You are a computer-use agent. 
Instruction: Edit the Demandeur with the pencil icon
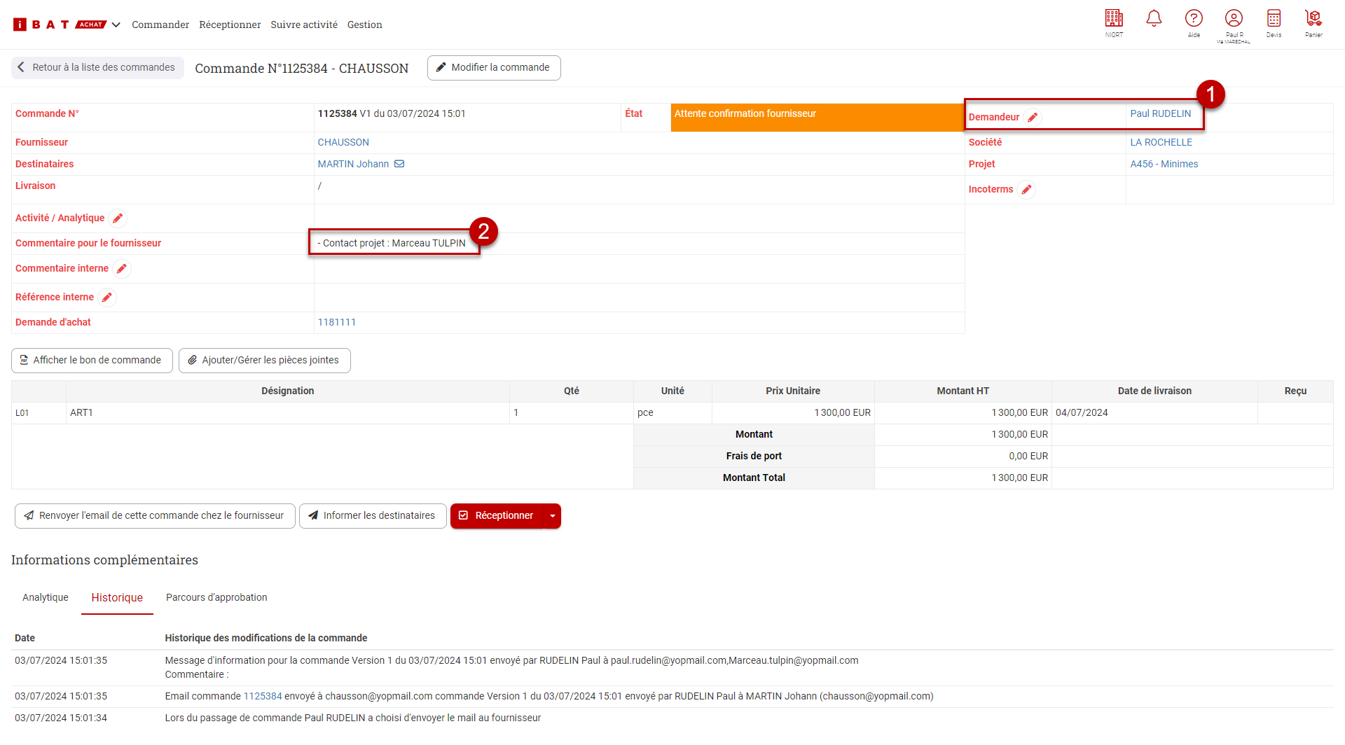tap(1033, 118)
